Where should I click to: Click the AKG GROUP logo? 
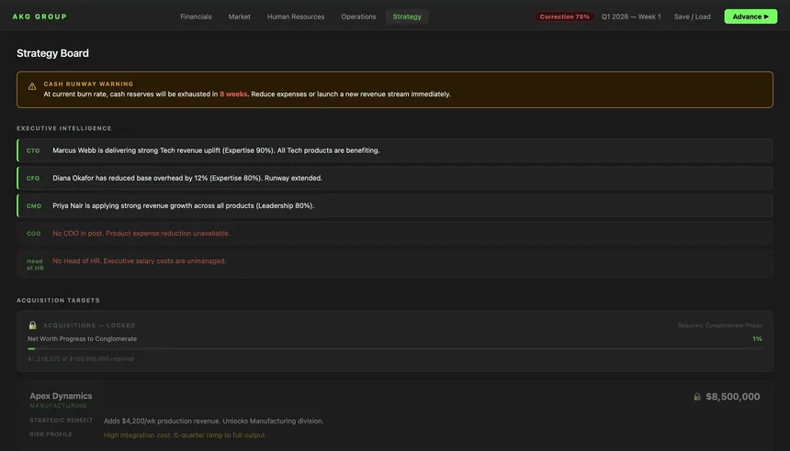pyautogui.click(x=39, y=16)
